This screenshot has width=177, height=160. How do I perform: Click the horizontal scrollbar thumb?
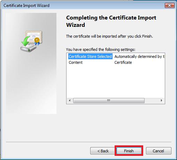[109, 100]
